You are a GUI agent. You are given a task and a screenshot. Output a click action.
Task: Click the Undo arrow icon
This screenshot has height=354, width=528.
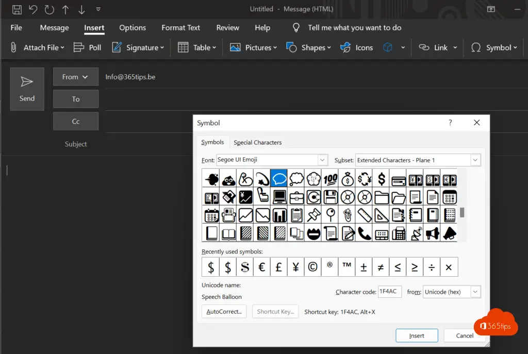pyautogui.click(x=33, y=9)
